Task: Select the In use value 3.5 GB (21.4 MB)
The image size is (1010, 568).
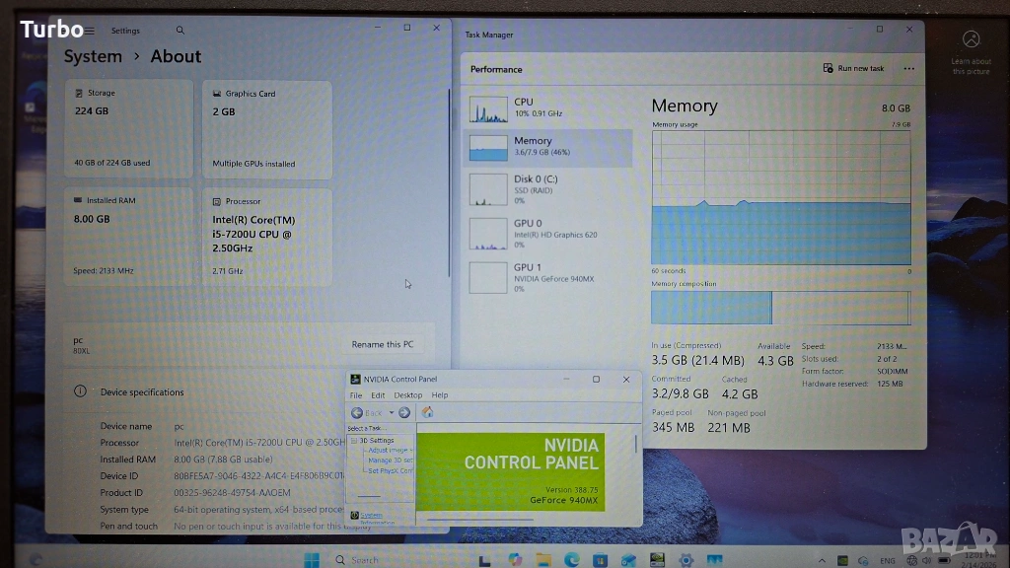Action: 697,361
